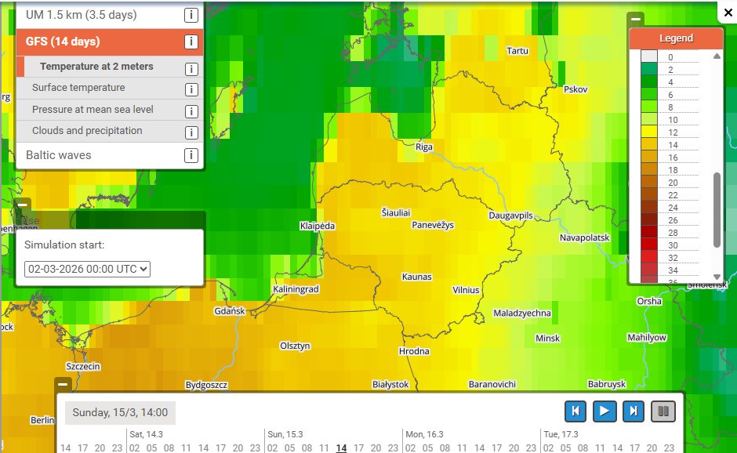Viewport: 737px width, 453px height.
Task: Open info icon for GFS (14 days)
Action: pyautogui.click(x=191, y=42)
